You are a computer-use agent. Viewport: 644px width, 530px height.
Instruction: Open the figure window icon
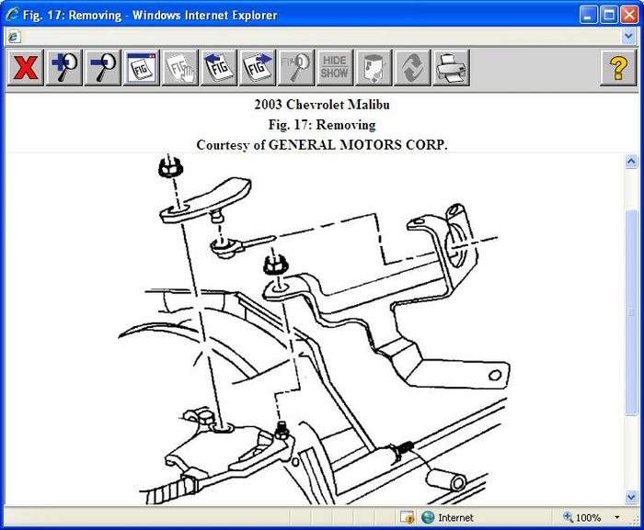pos(142,67)
